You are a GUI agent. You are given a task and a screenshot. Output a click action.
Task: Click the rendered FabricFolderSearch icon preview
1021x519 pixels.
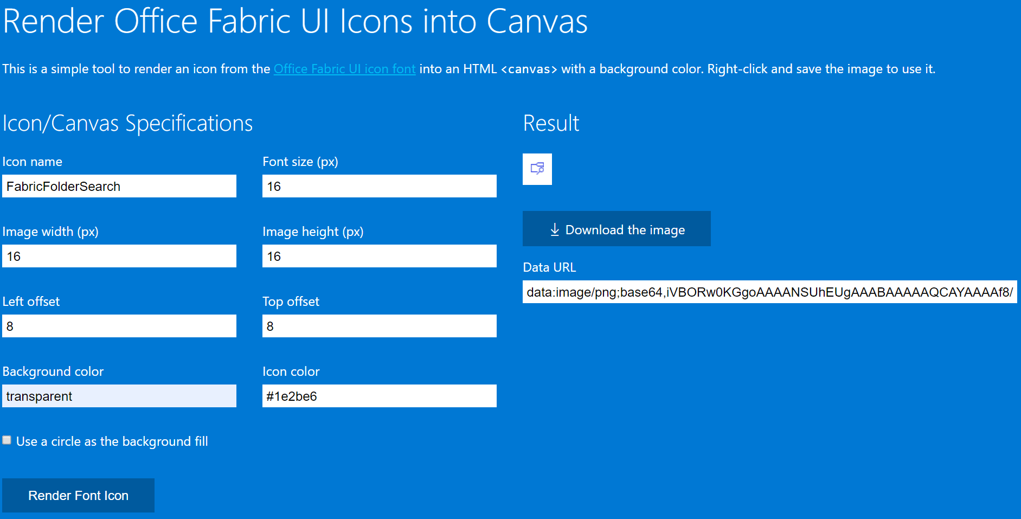[x=537, y=169]
